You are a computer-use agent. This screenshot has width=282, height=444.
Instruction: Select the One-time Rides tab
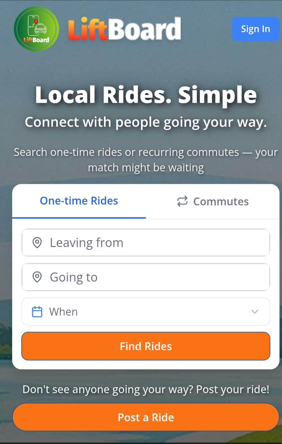point(79,201)
